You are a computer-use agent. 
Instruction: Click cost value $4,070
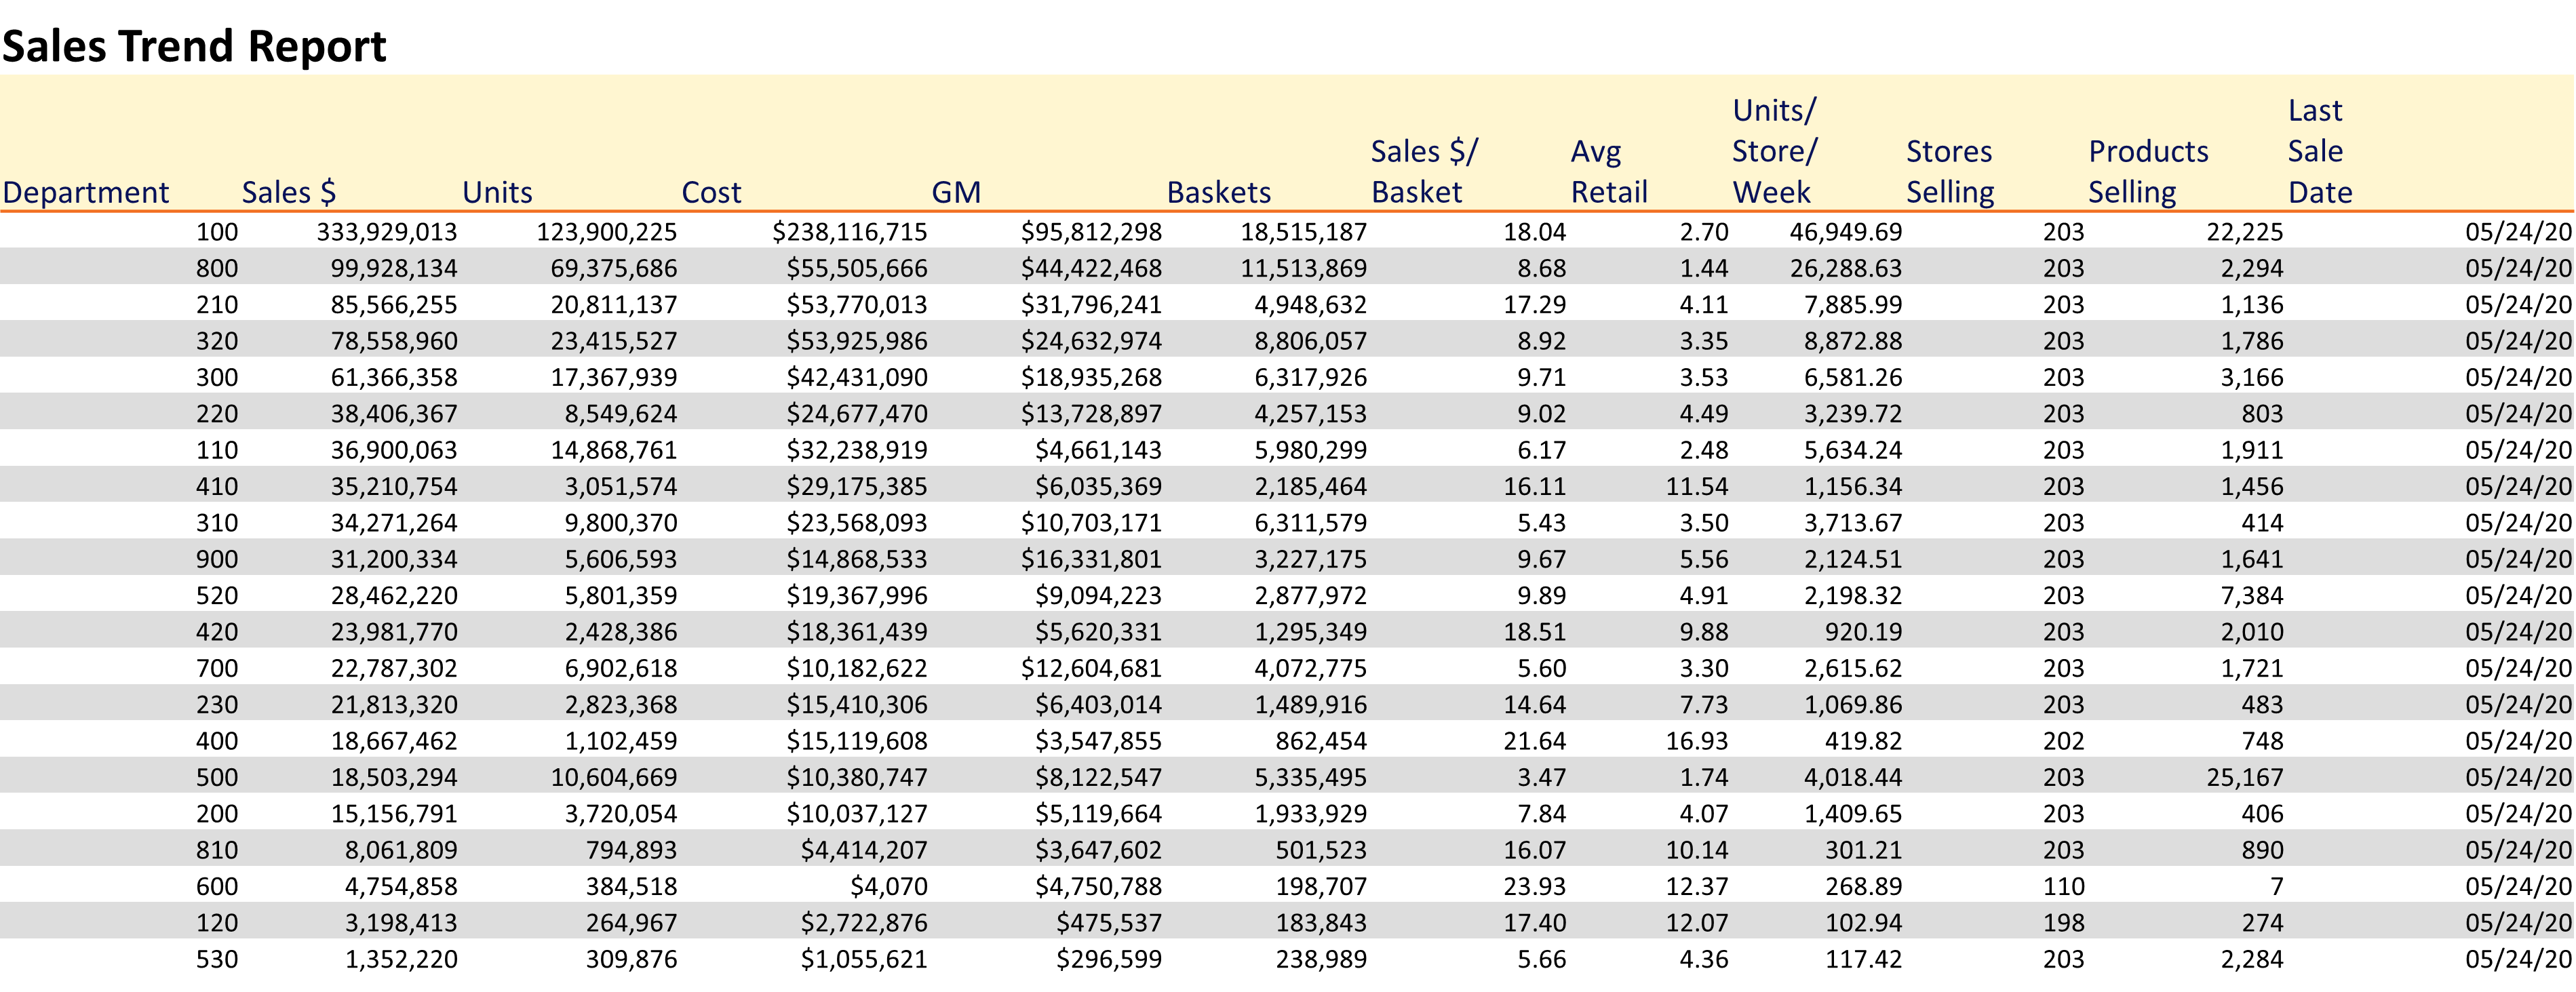[889, 887]
